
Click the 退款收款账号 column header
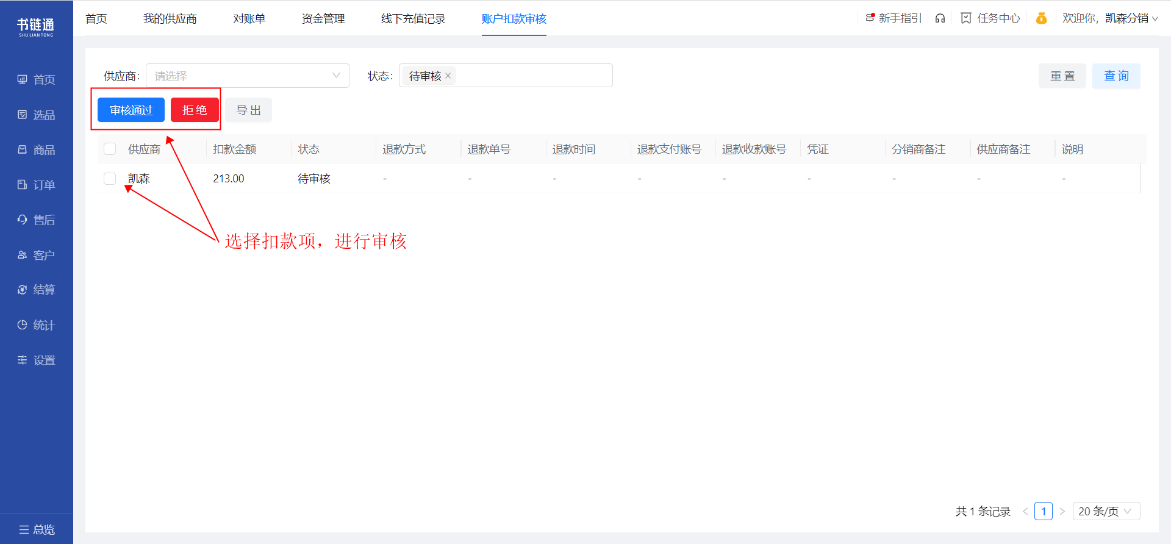coord(754,149)
